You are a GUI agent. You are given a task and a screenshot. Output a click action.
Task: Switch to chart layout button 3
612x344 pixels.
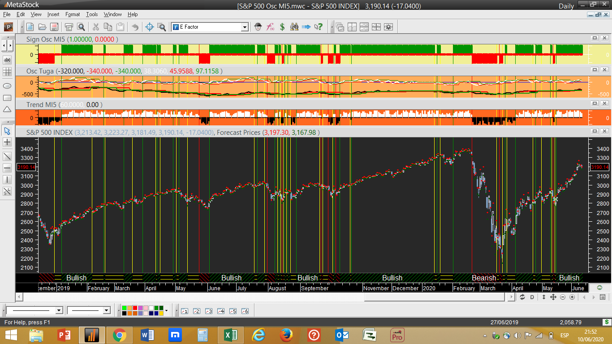pos(208,311)
